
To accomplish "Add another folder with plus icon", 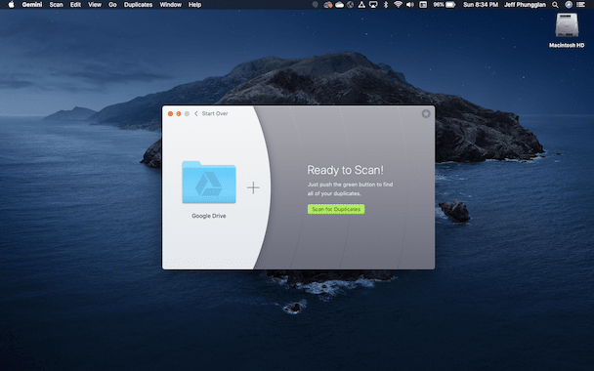I will pyautogui.click(x=253, y=187).
